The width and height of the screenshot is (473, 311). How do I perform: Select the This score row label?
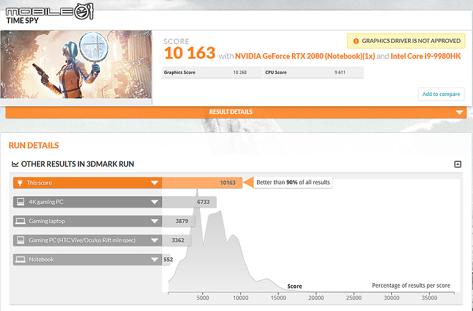point(39,183)
